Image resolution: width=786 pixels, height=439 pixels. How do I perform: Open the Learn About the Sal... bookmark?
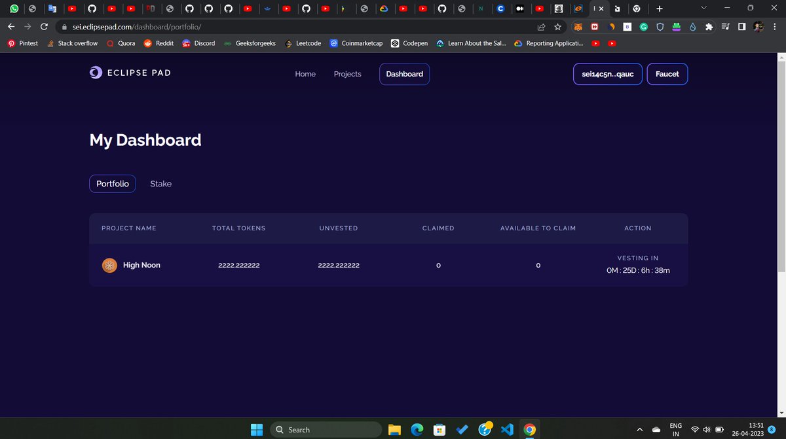[471, 43]
